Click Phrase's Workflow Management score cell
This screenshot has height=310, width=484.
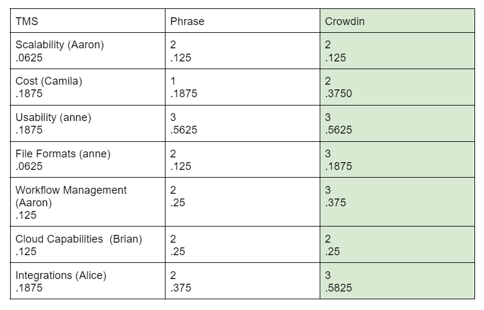(242, 202)
